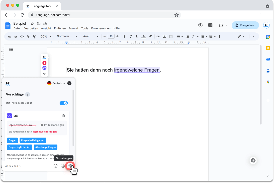This screenshot has width=274, height=183.
Task: Get add-ons with the plus icon
Action: coord(268,100)
